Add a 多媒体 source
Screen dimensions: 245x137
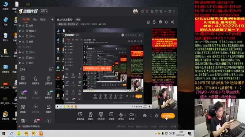[x=111, y=116]
